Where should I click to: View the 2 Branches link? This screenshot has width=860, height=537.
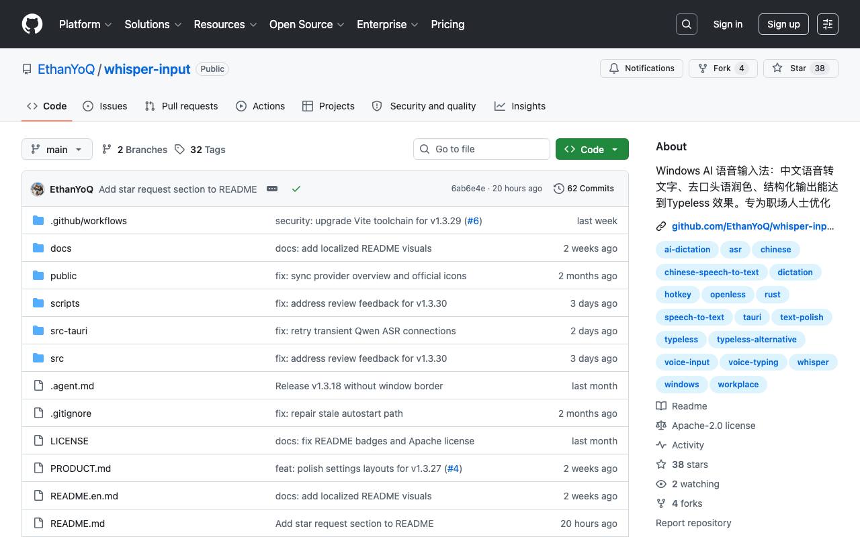pyautogui.click(x=134, y=149)
